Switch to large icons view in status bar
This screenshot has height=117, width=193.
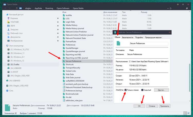point(189,113)
